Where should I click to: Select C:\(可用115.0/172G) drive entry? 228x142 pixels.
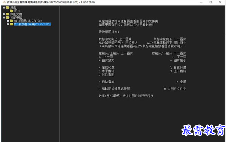pyautogui.click(x=28, y=21)
